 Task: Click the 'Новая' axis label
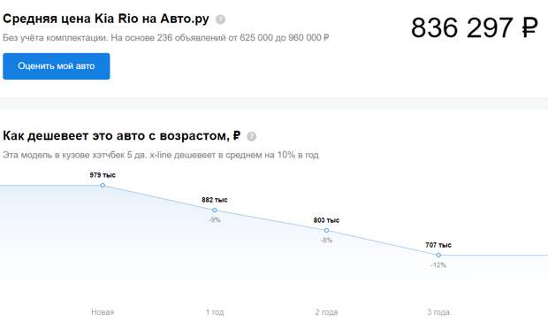103,312
